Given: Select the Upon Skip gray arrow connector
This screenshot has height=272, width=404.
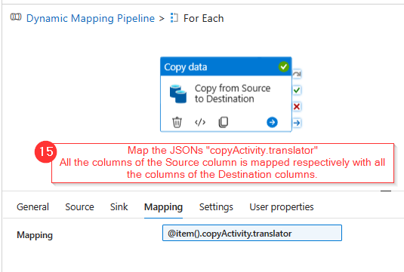Looking at the screenshot, I should coord(297,74).
